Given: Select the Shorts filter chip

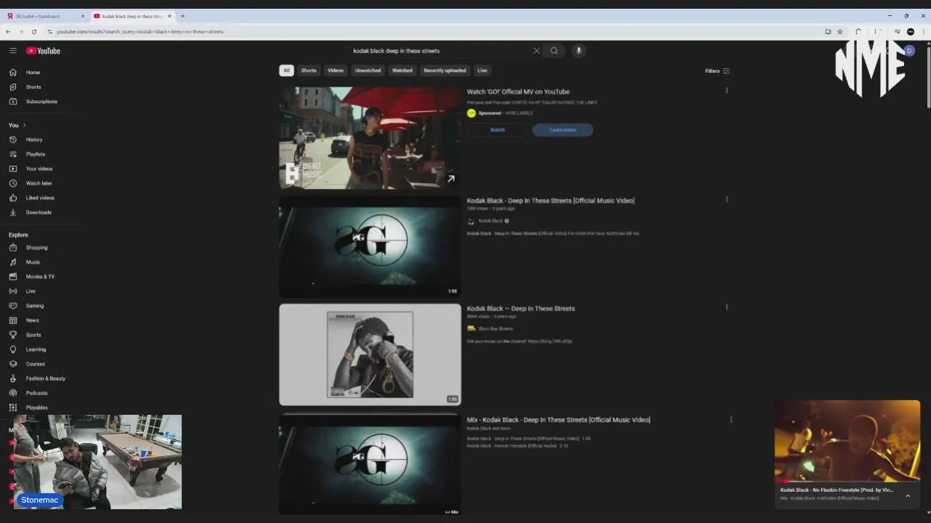Looking at the screenshot, I should click(309, 70).
